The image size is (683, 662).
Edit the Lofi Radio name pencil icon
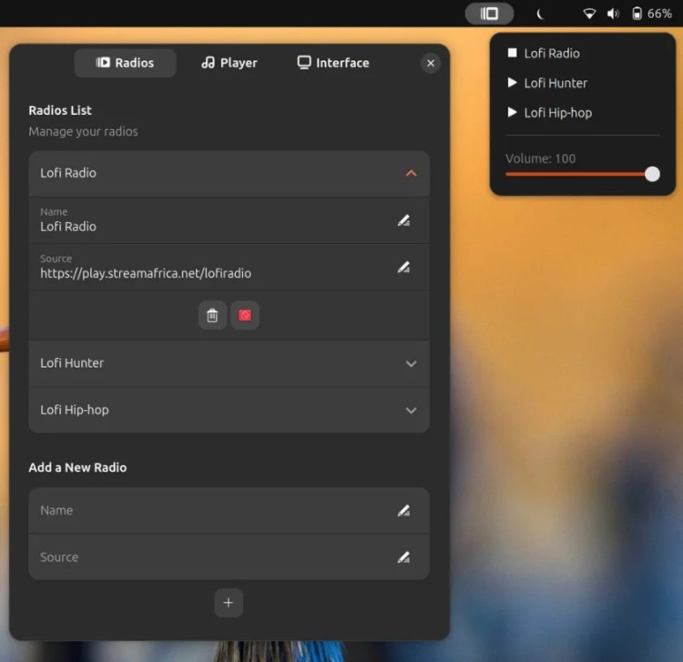(403, 220)
